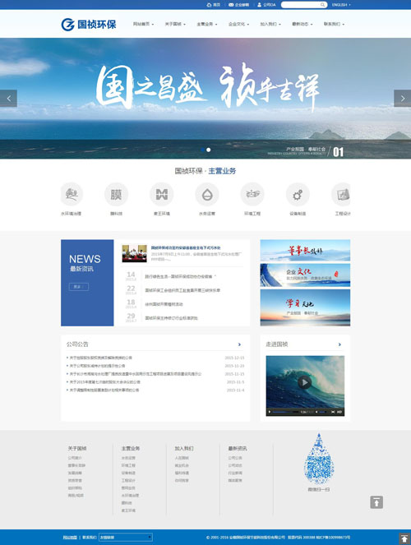Expand the 企业文化 navigation menu
Image resolution: width=411 pixels, height=545 pixels.
click(238, 25)
